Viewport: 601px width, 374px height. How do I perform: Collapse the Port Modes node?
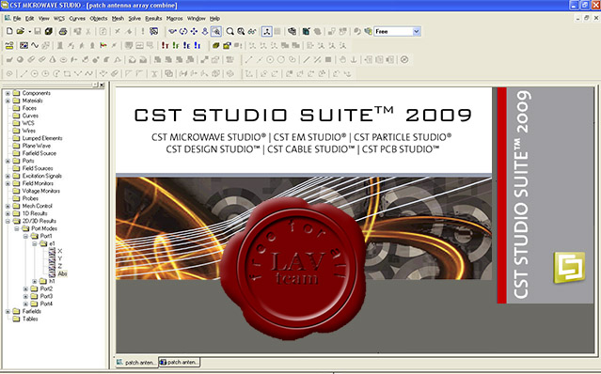pos(17,228)
